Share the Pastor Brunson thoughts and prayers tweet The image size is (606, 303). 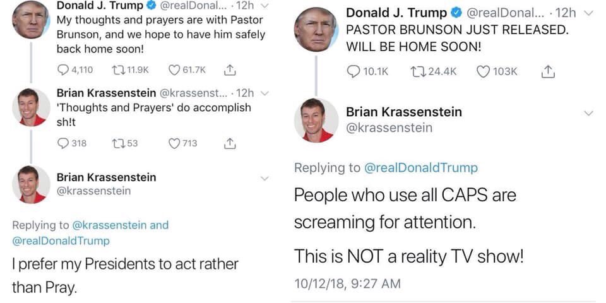(230, 69)
